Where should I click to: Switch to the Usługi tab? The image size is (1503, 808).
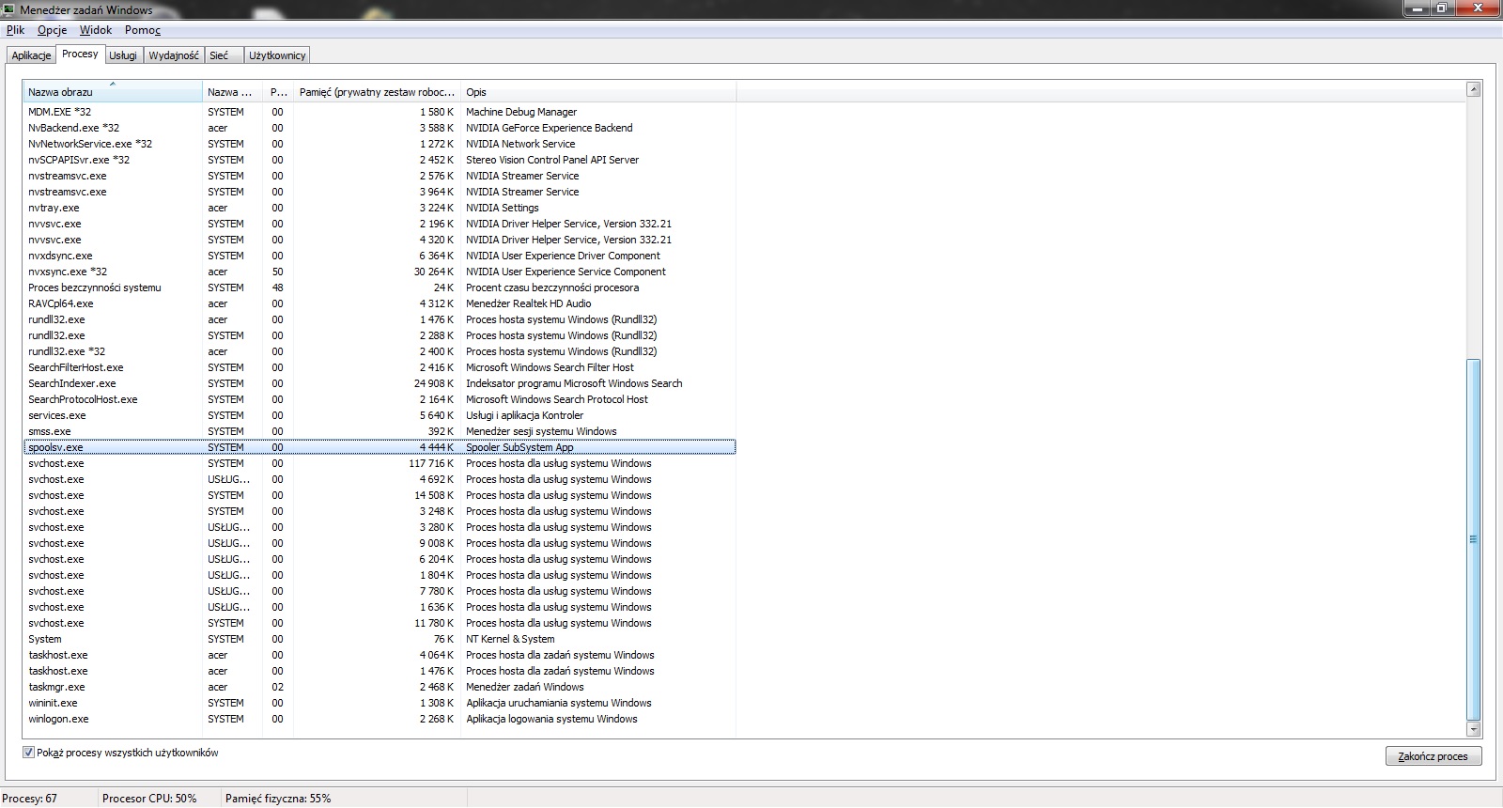[123, 55]
